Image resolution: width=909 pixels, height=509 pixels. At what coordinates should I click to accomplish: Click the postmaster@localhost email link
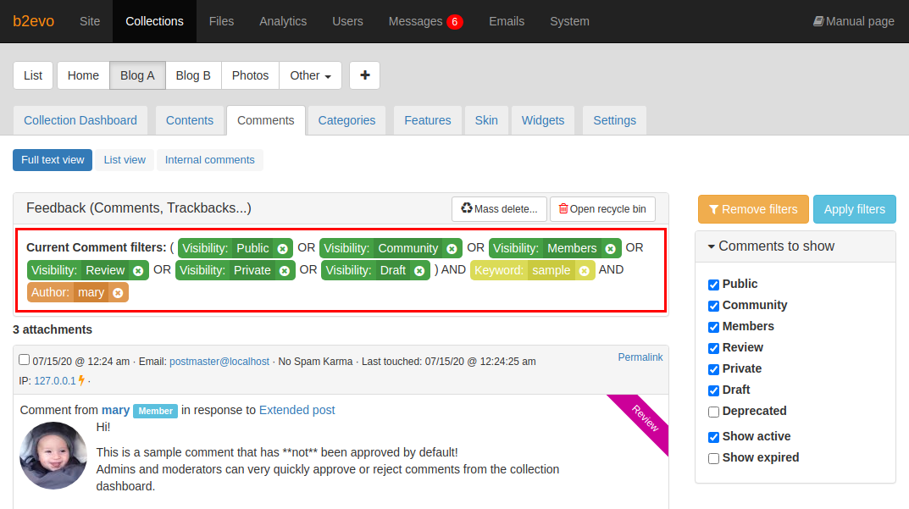click(219, 361)
